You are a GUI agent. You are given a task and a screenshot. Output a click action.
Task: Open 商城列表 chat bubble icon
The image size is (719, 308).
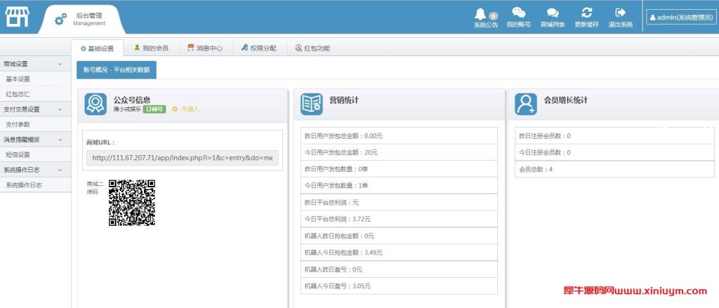tap(553, 13)
